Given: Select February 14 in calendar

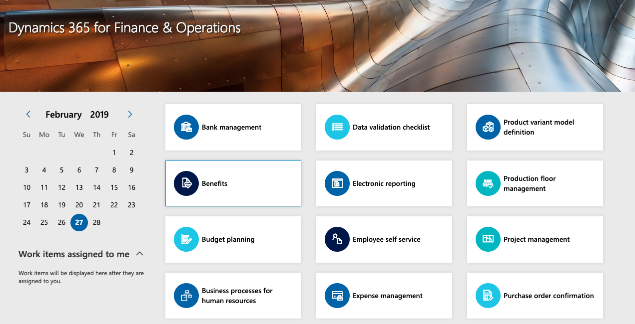Looking at the screenshot, I should click(96, 187).
